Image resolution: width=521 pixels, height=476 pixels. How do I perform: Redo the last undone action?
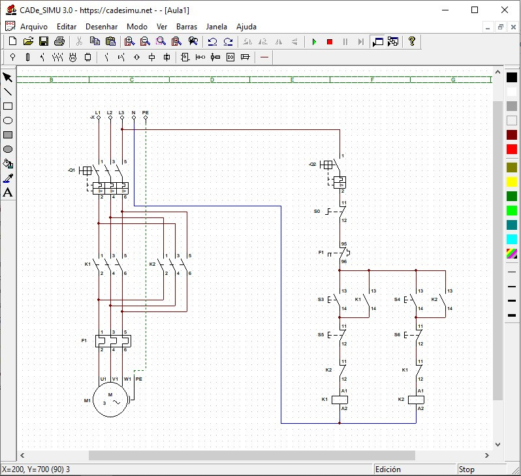228,42
